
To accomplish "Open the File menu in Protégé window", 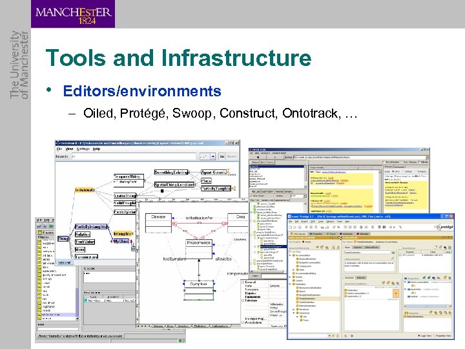I will pos(291,222).
